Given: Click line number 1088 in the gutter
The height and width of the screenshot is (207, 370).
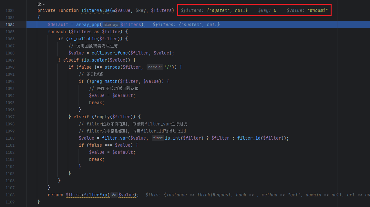Looking at the screenshot, I should click(x=10, y=53).
